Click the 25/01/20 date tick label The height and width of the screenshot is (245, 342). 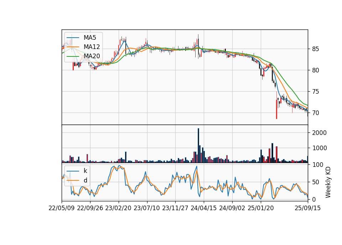(x=261, y=208)
